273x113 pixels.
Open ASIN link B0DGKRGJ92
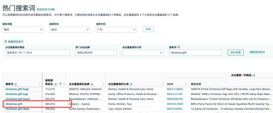(x=175, y=99)
